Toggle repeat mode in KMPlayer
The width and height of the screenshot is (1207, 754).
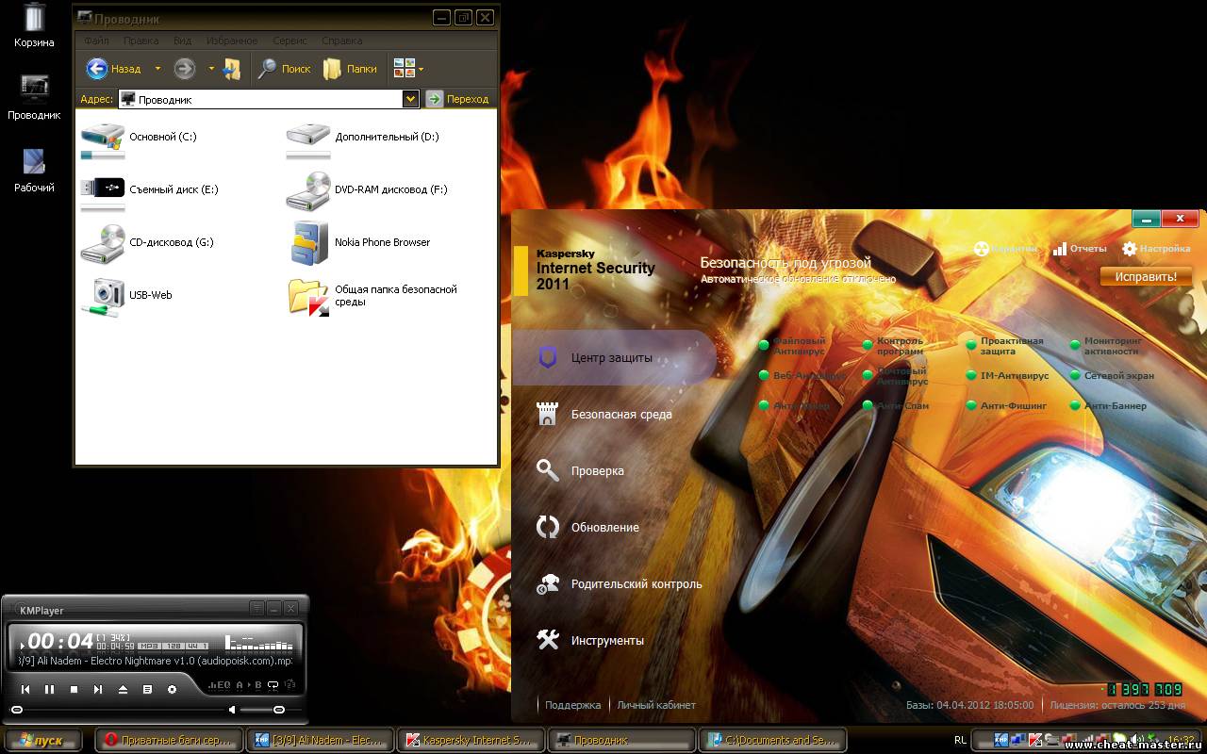(273, 685)
